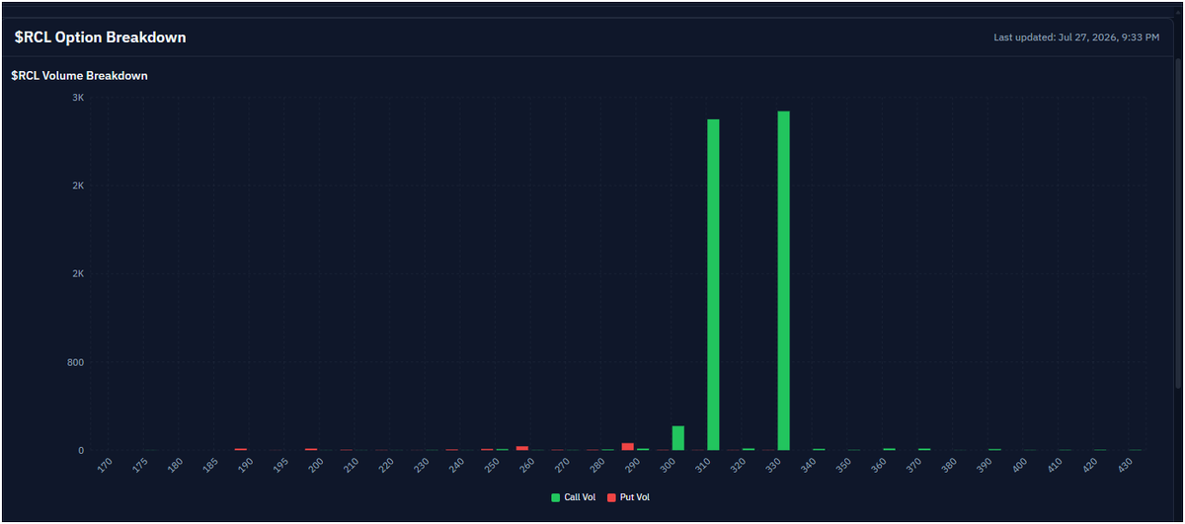Viewport: 1185px width, 524px height.
Task: Select the tall green call bar at strike 310
Action: tap(713, 285)
